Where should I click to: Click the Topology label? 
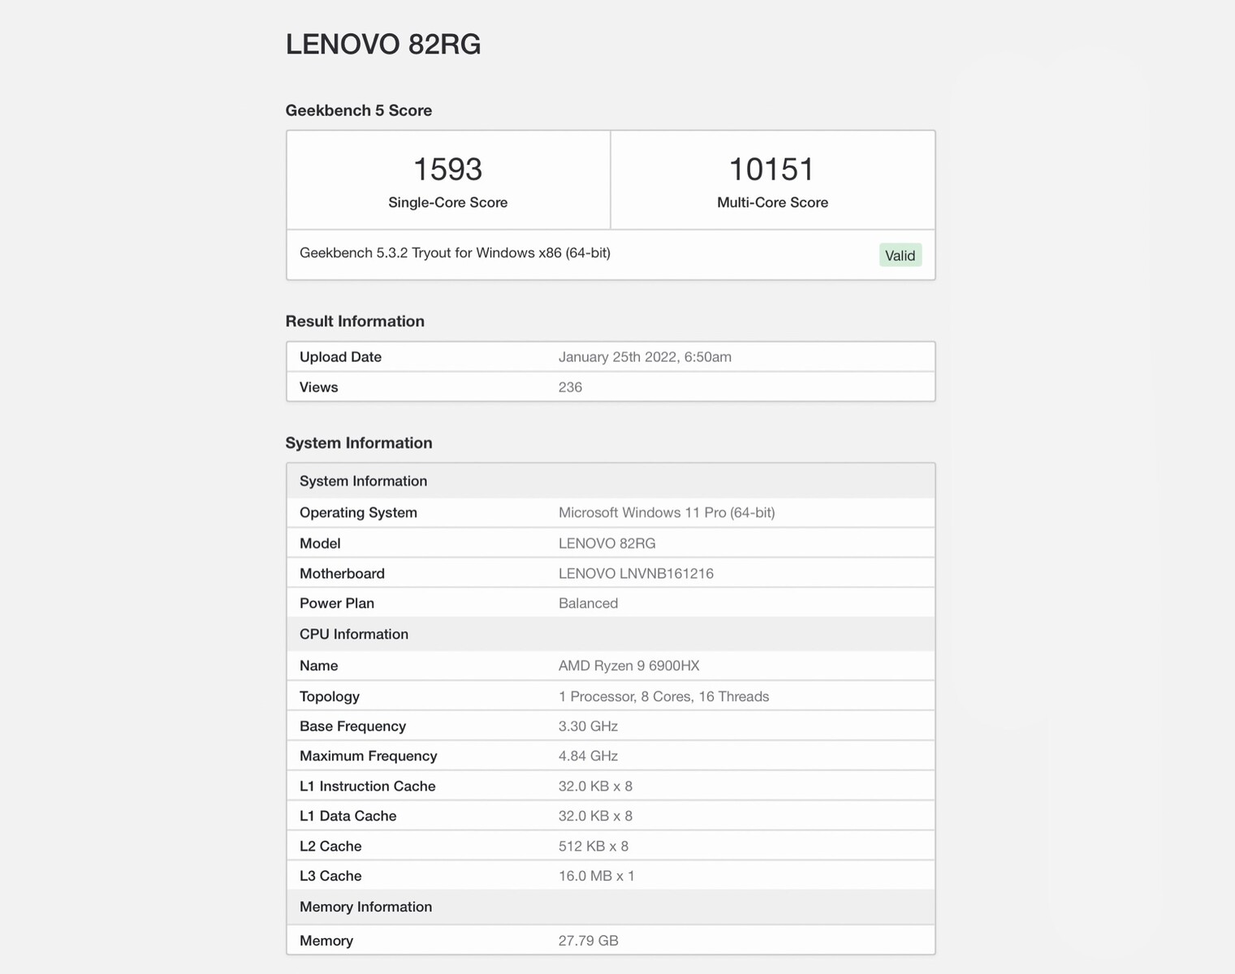[x=329, y=696]
